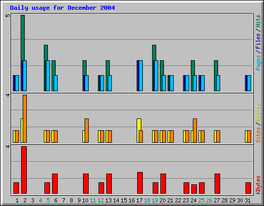Select day label '17' on the x-axis
The image size is (264, 206).
coord(139,200)
